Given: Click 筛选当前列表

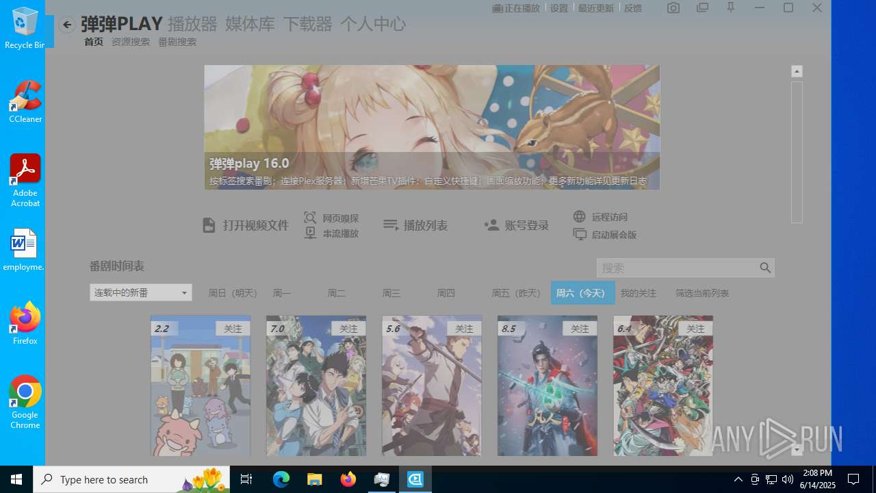Looking at the screenshot, I should 702,293.
